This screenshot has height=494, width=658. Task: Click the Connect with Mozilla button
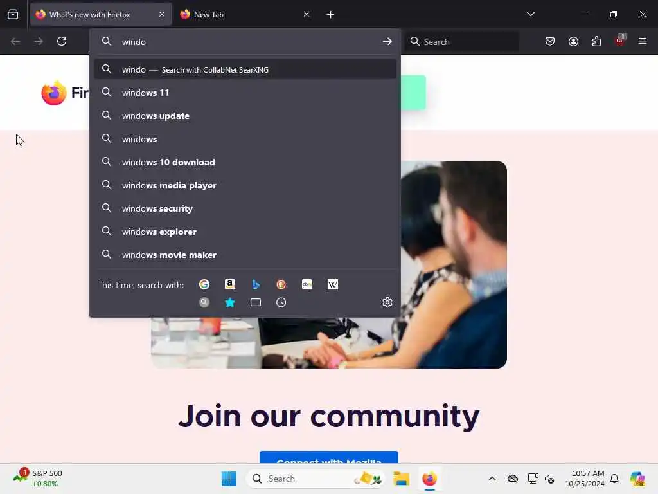pos(328,458)
